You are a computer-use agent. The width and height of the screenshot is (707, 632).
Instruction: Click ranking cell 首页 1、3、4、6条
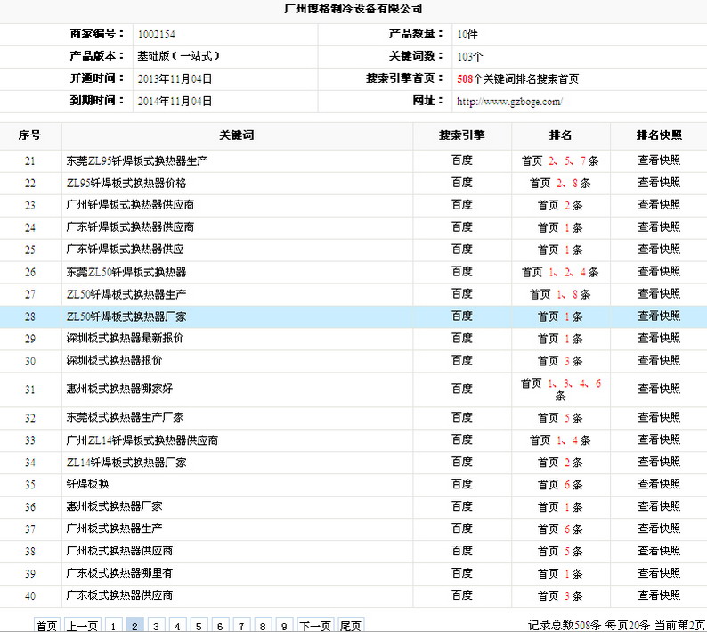[x=560, y=390]
